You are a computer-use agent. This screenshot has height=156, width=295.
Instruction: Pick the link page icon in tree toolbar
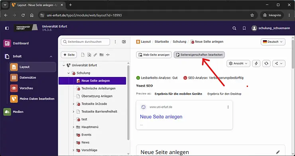point(95,55)
